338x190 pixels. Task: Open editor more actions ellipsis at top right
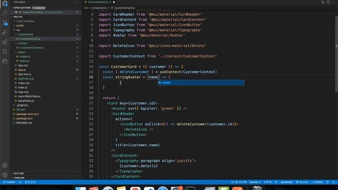pyautogui.click(x=333, y=2)
